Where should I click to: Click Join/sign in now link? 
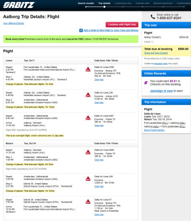[x=161, y=91]
